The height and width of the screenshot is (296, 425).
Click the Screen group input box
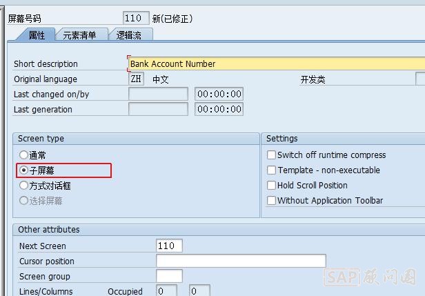[x=169, y=276]
